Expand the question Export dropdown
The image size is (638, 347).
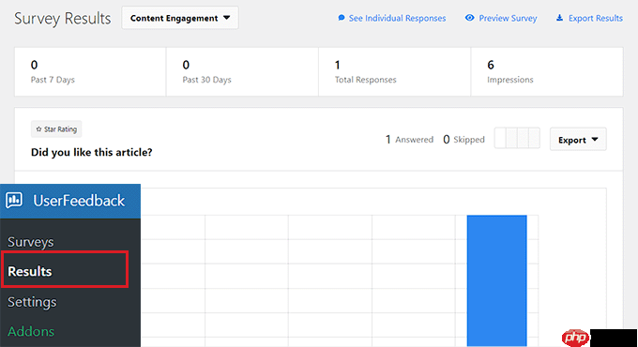coord(578,139)
